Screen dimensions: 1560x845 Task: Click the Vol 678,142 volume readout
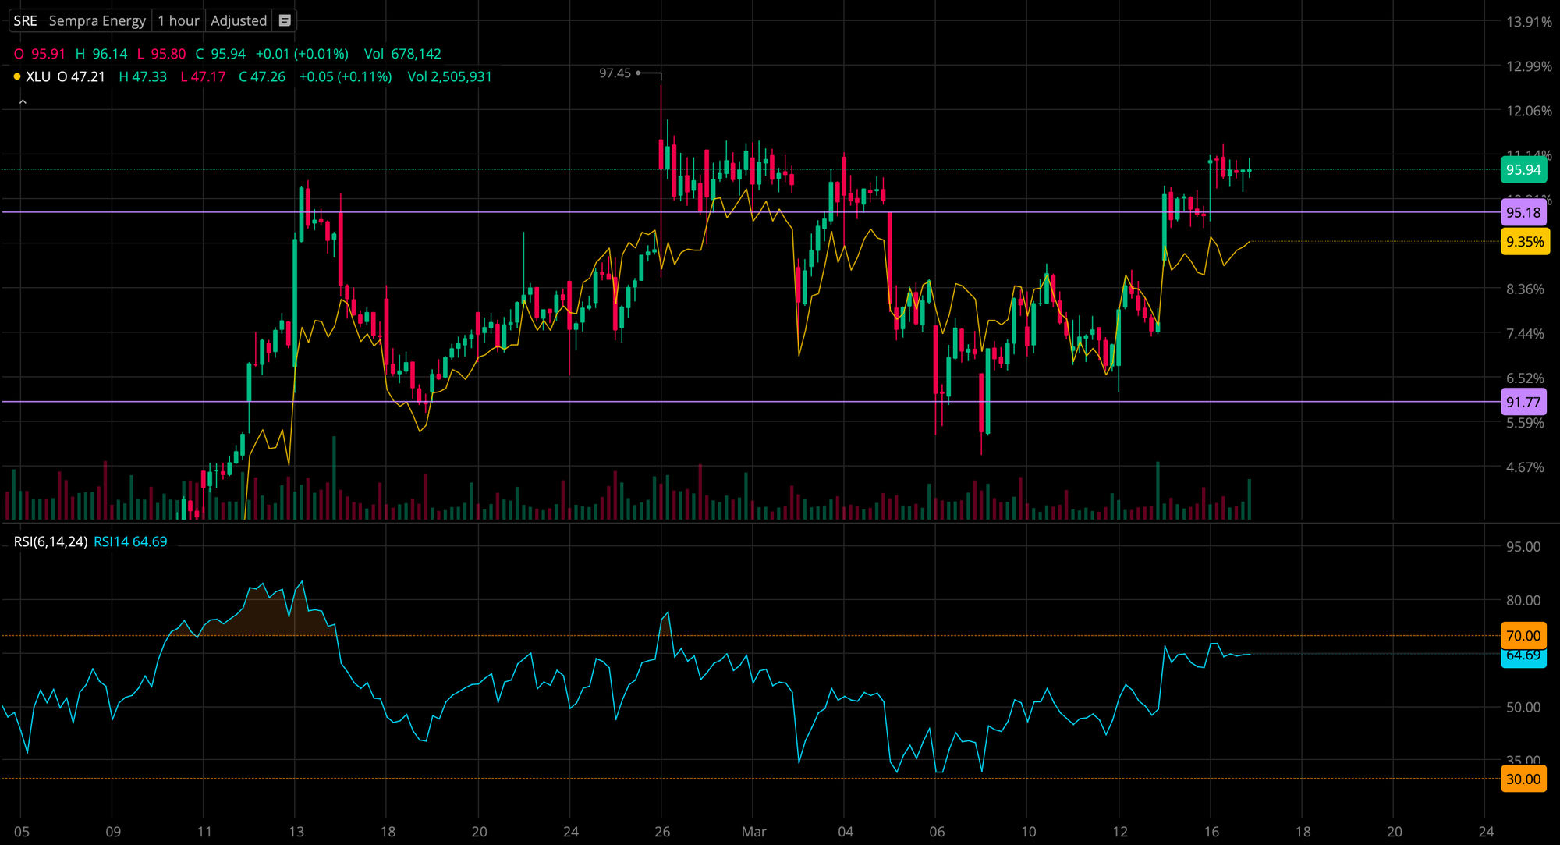(402, 54)
